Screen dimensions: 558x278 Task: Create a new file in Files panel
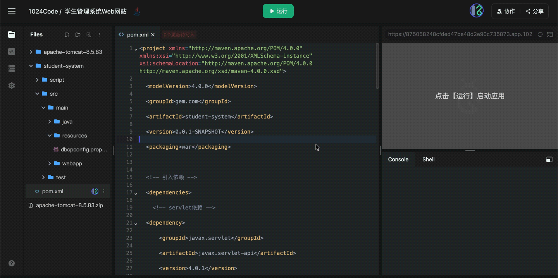tap(67, 35)
